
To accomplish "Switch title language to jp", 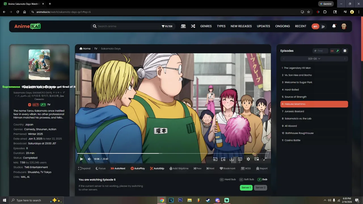I will click(x=323, y=26).
